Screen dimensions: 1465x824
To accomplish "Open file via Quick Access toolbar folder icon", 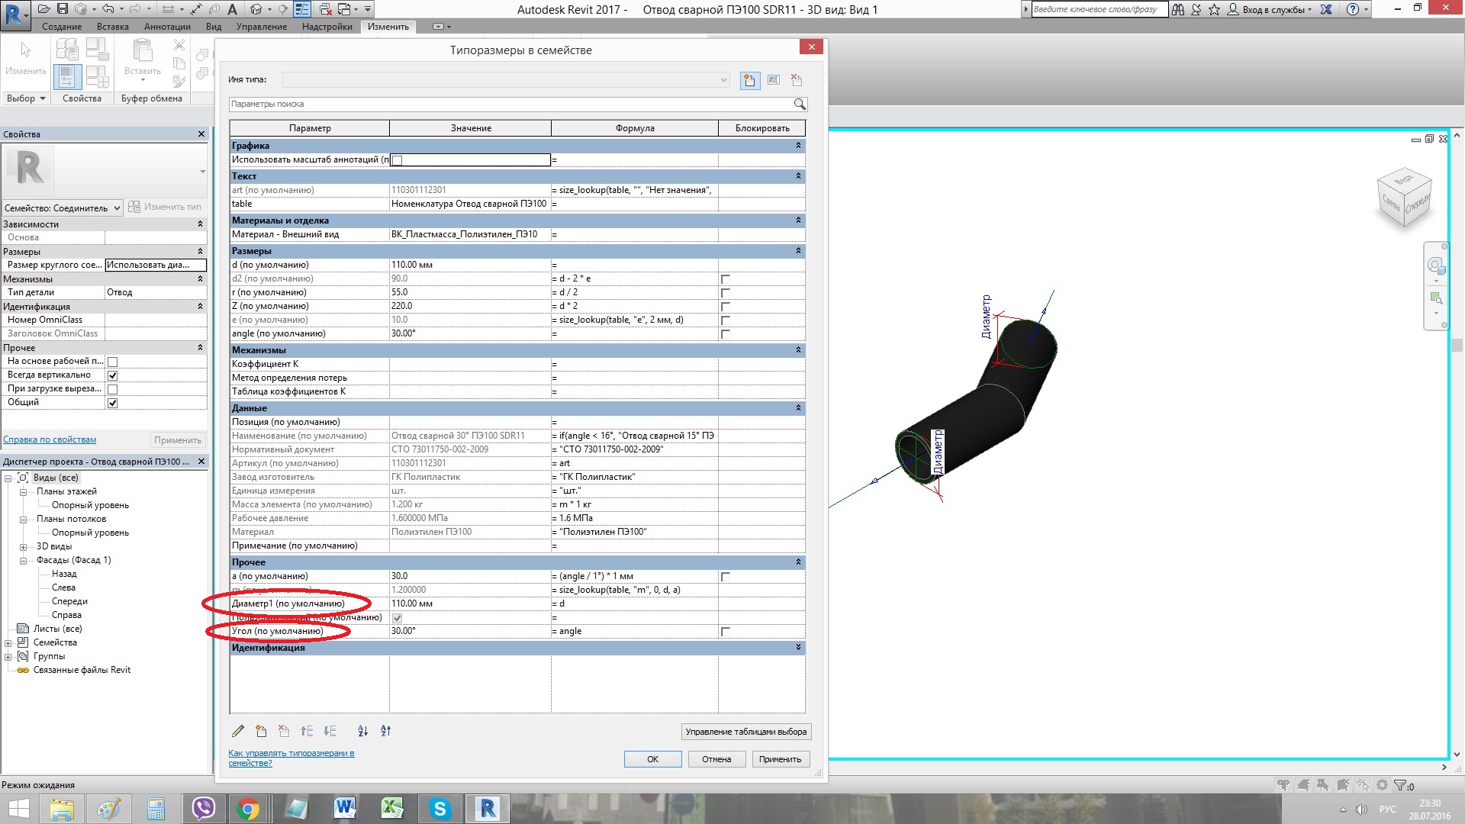I will (44, 9).
